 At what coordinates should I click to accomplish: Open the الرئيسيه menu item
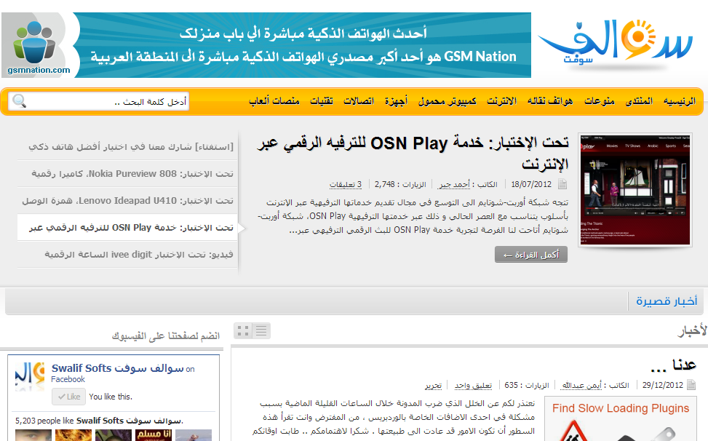click(x=680, y=101)
